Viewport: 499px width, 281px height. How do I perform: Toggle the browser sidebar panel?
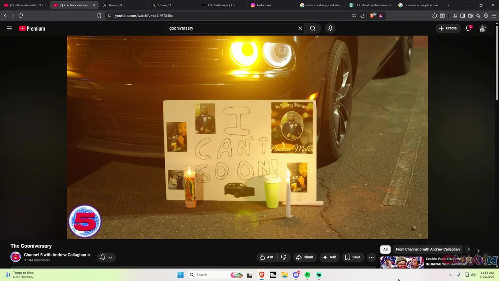pos(462,16)
